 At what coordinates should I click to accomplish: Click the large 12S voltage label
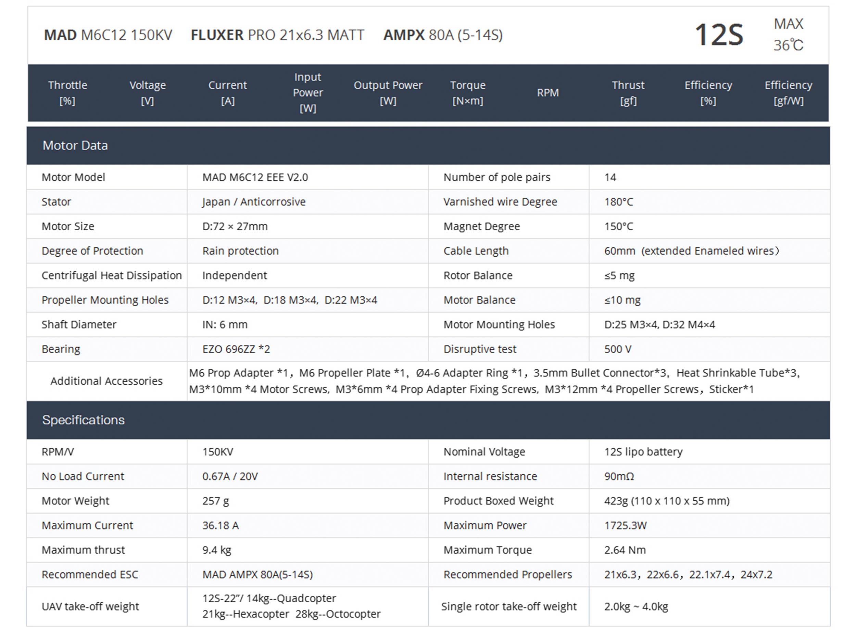(x=719, y=35)
